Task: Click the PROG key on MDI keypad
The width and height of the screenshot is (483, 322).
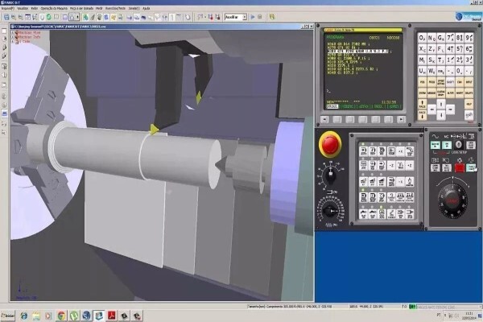Action: 431,82
